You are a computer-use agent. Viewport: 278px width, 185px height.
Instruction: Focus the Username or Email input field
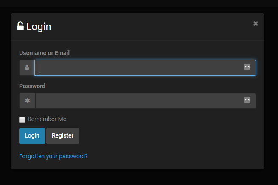(140, 68)
